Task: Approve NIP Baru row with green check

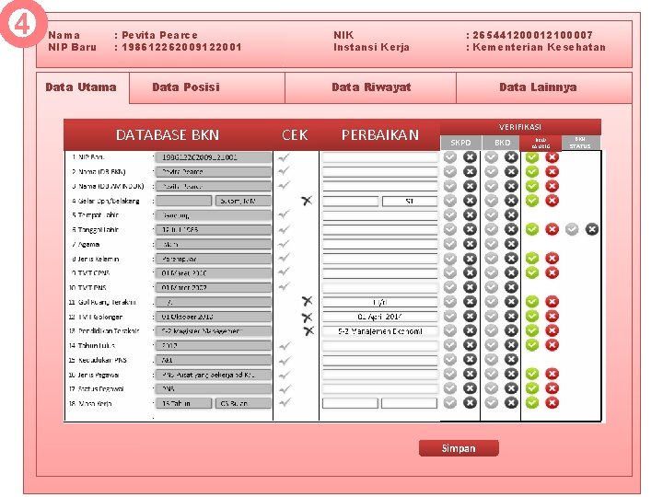Action: [532, 157]
